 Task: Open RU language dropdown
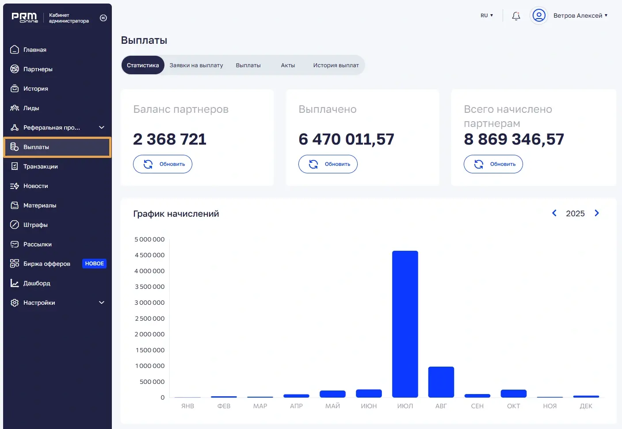487,15
